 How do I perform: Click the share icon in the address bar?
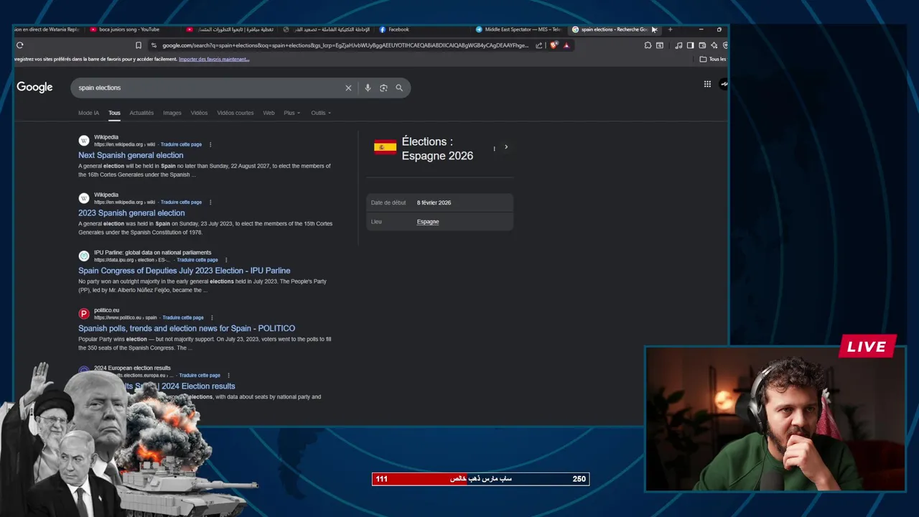pyautogui.click(x=539, y=45)
